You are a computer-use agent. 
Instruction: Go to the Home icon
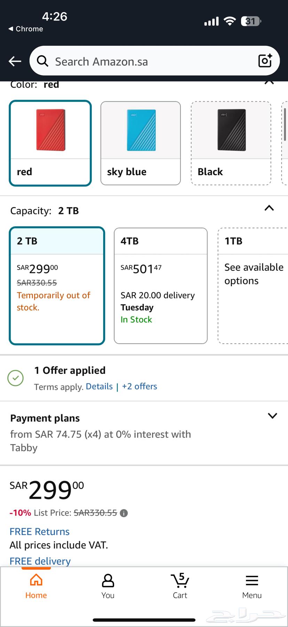36,586
